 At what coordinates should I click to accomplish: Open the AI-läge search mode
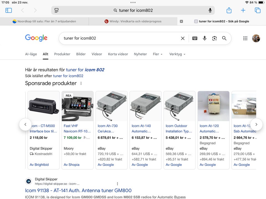31,54
